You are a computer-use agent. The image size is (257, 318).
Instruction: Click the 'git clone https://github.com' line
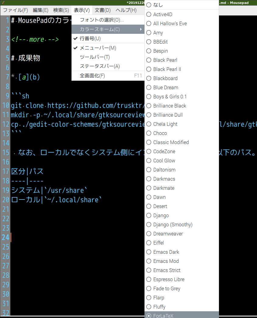tap(78, 105)
